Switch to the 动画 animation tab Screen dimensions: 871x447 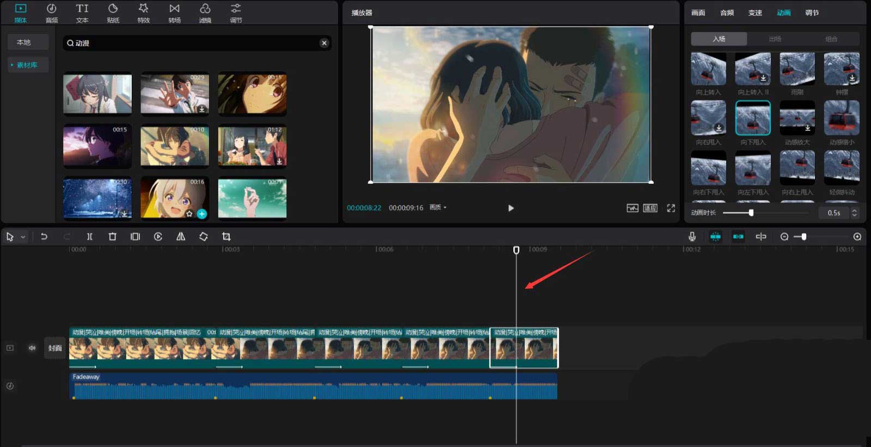point(783,13)
